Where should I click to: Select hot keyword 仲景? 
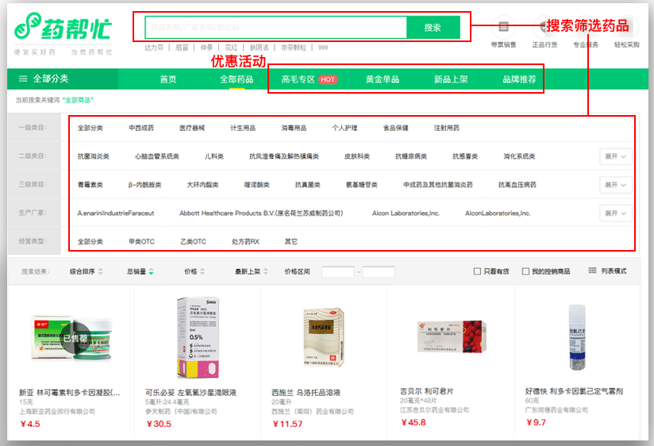[206, 48]
